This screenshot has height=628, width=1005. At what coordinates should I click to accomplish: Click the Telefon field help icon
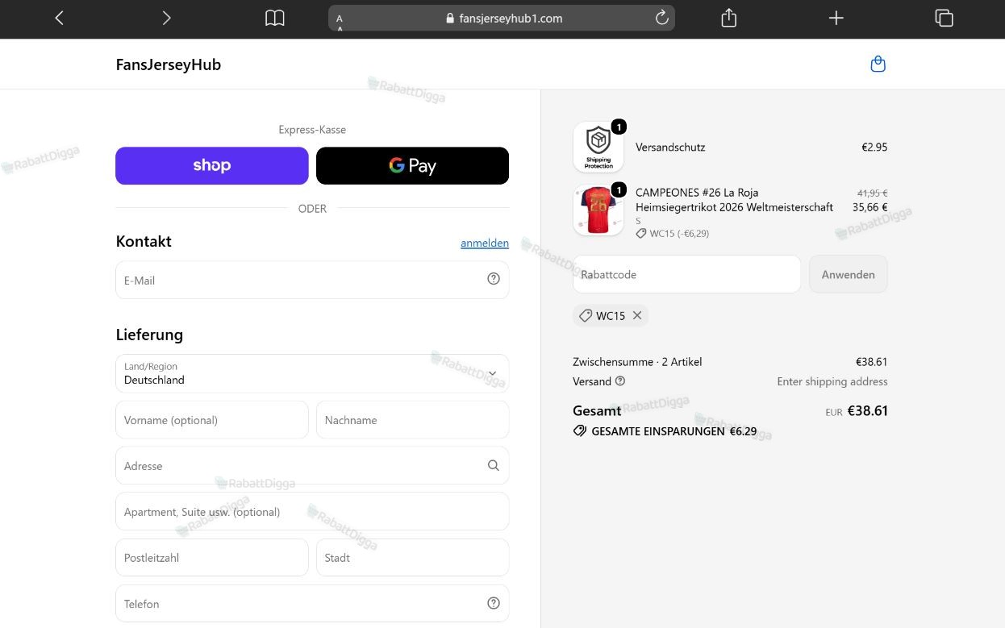click(494, 603)
